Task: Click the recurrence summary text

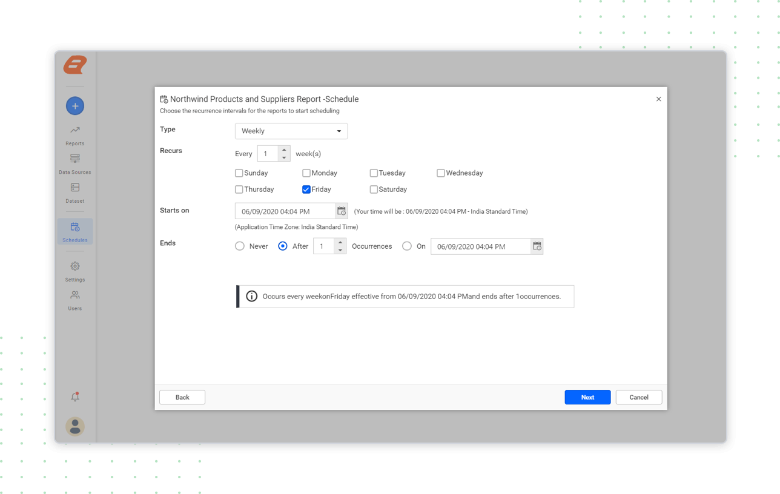Action: [412, 297]
